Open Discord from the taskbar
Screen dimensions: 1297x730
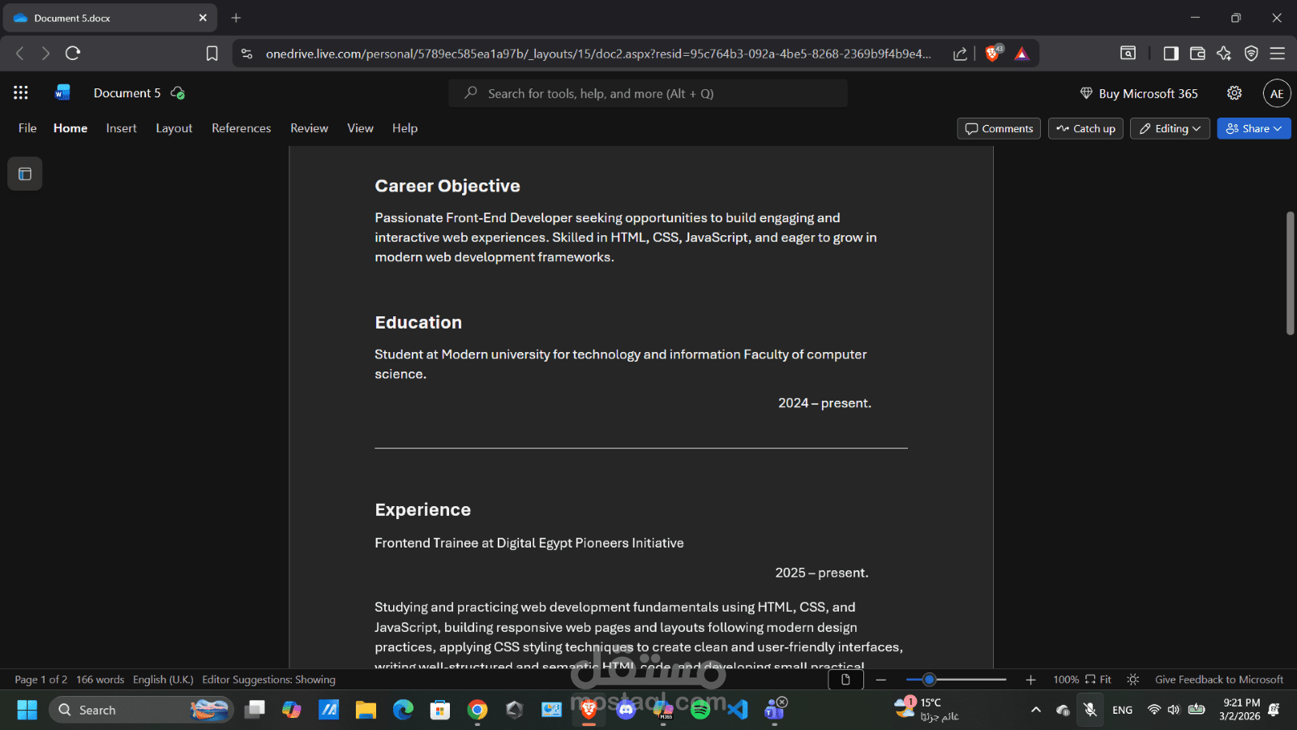coord(626,710)
